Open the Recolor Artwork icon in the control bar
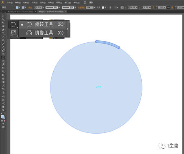 tap(110, 7)
